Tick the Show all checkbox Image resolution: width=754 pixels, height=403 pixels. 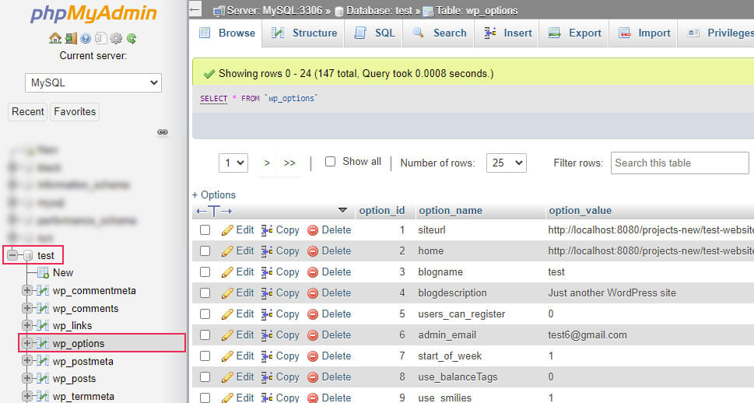point(331,162)
